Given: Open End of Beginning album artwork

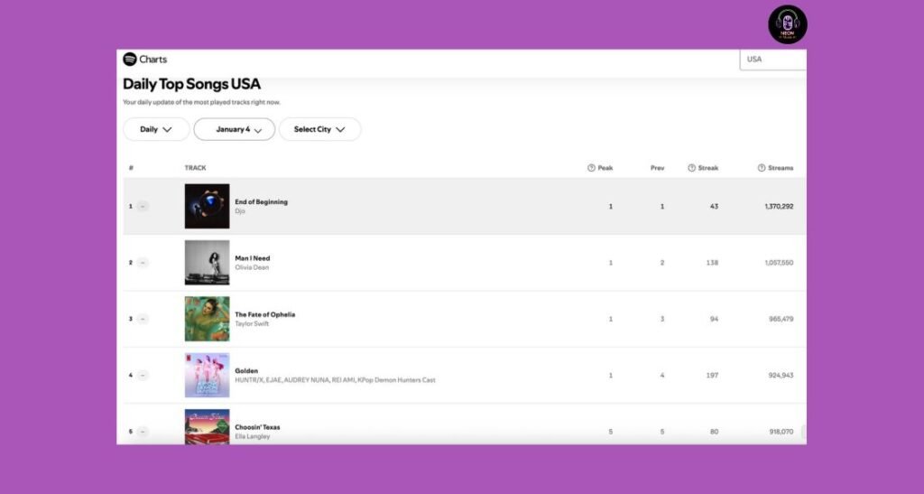Looking at the screenshot, I should [207, 206].
